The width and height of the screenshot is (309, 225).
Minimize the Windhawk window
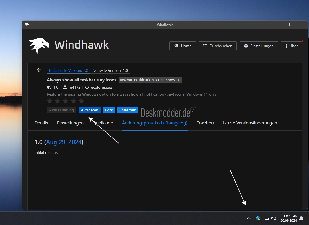275,25
